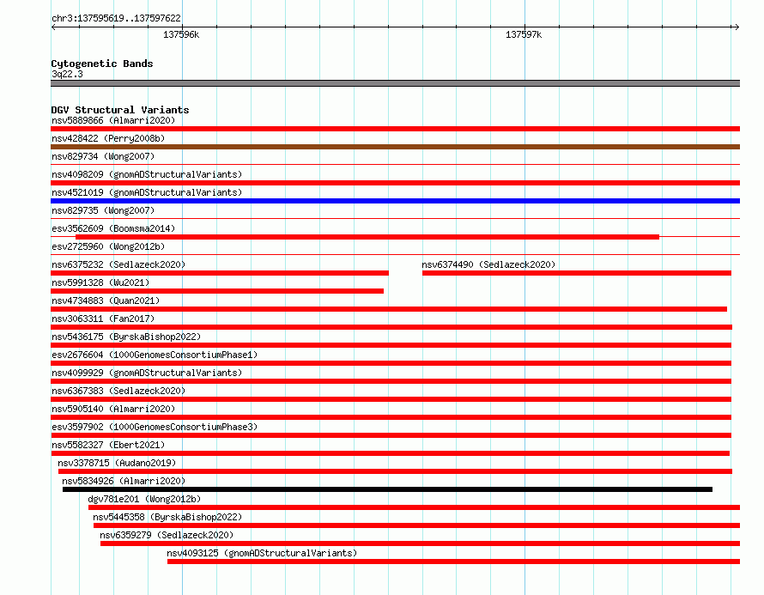764x595 pixels.
Task: Select the brown nsv428422 Perry2008b bar
Action: tap(395, 147)
